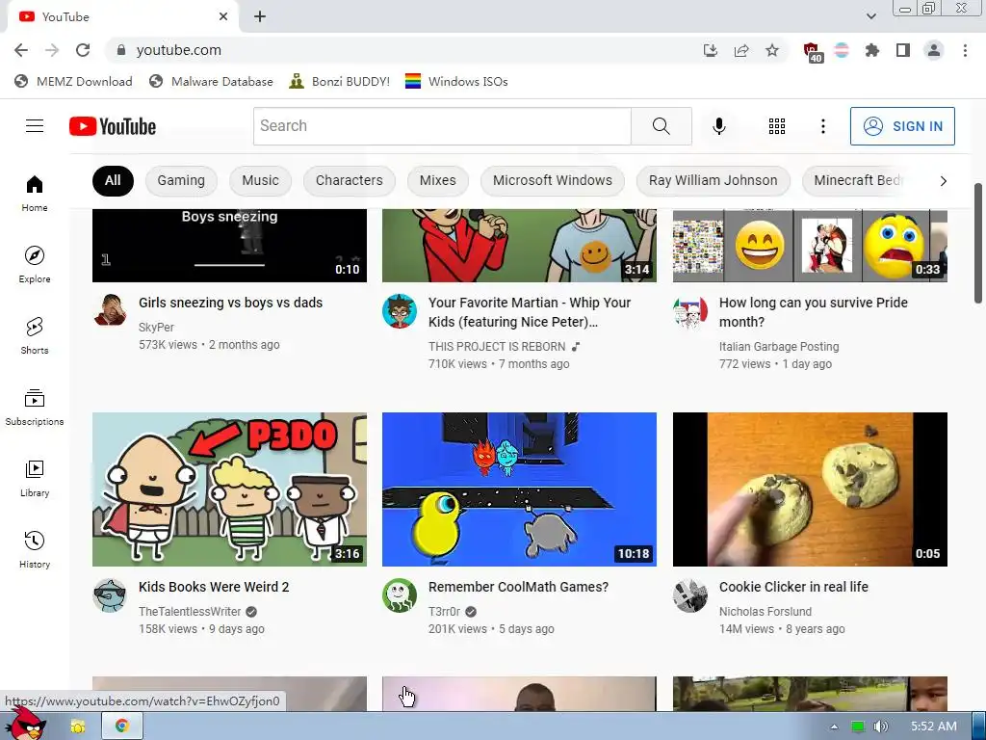
Task: Open Explore in the sidebar
Action: click(x=35, y=264)
